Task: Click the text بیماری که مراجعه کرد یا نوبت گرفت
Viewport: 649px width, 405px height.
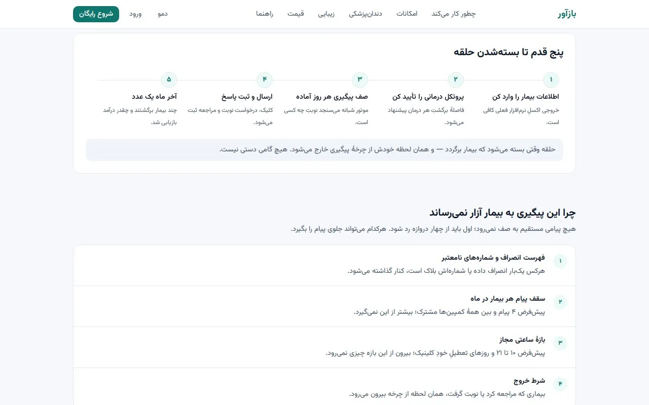Action: coord(447,394)
